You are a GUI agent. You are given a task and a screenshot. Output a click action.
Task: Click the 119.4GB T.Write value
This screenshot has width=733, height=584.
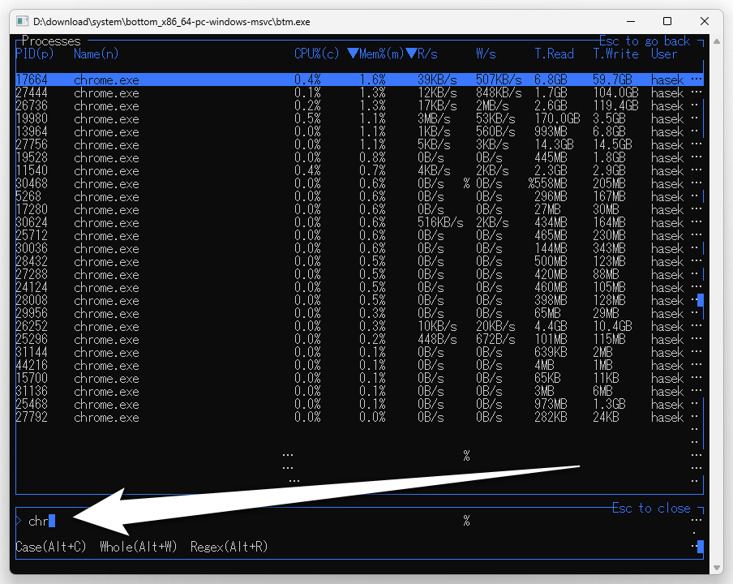pyautogui.click(x=615, y=105)
